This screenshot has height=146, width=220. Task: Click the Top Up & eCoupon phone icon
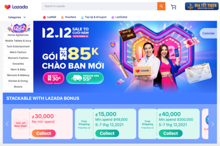82,17
